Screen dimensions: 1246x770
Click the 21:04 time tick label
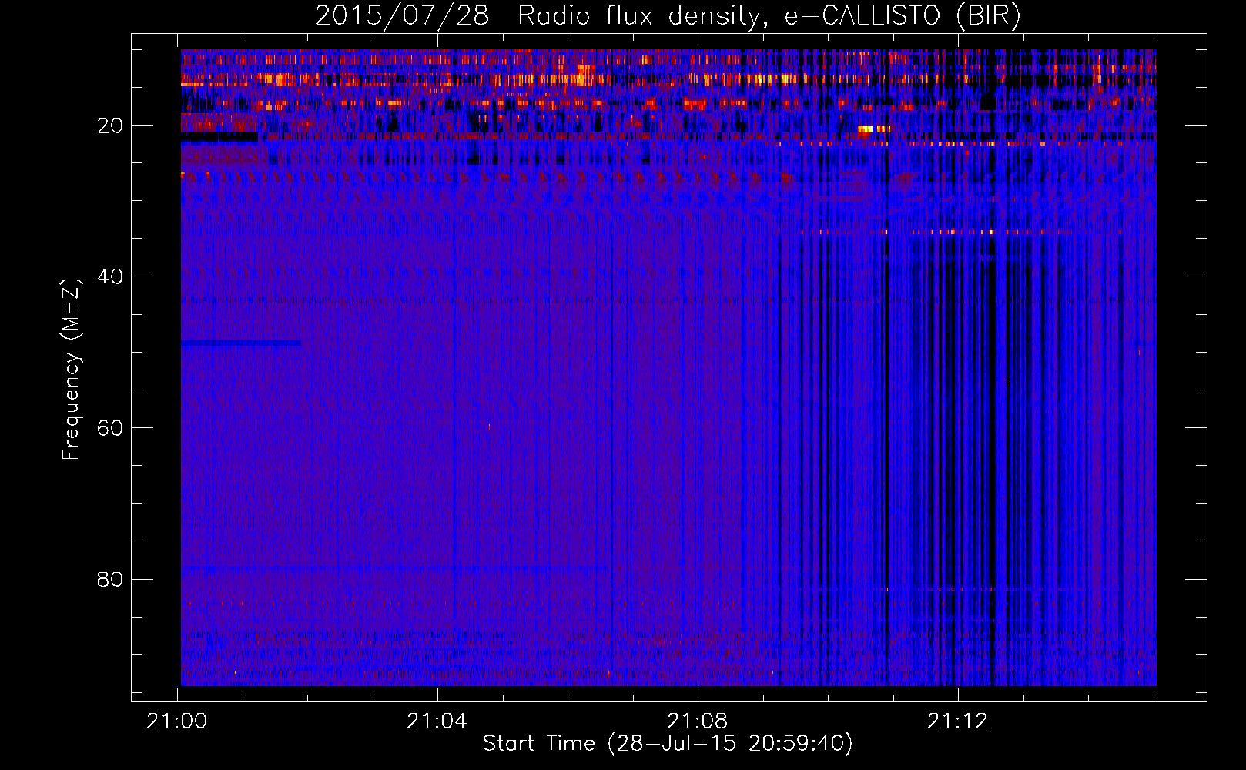[437, 721]
